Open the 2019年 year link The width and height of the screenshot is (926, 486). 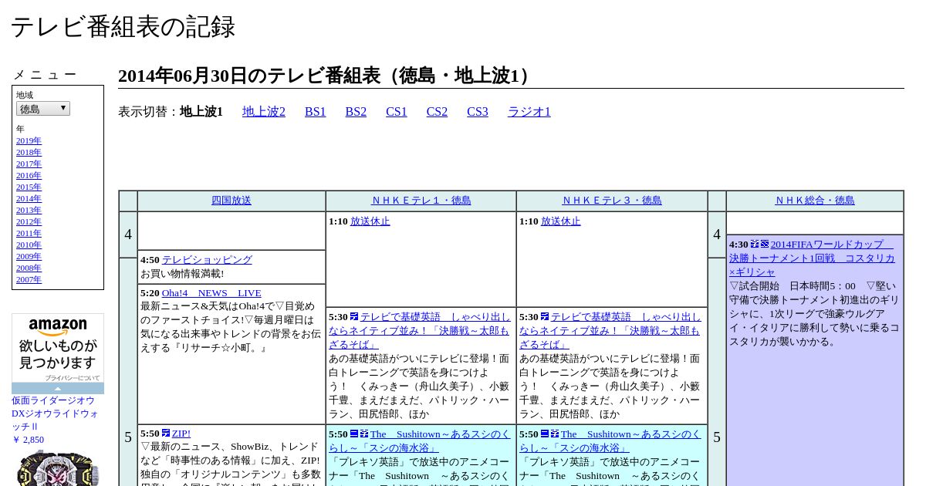click(29, 141)
